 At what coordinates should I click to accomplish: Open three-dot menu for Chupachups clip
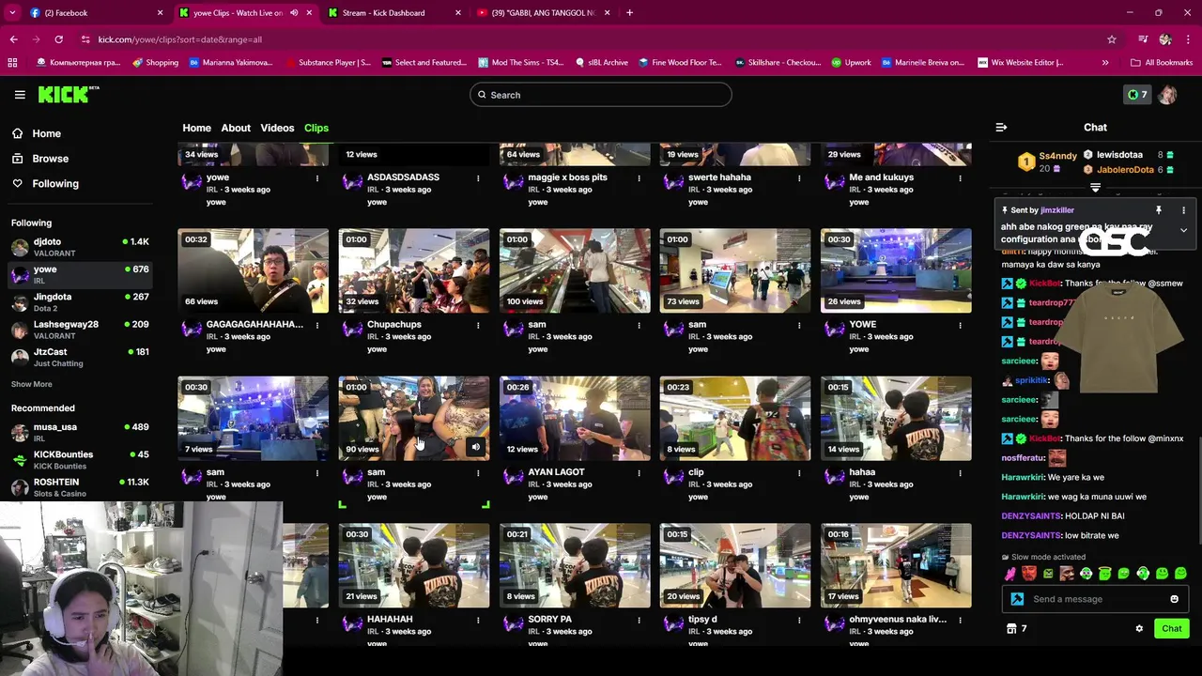click(x=478, y=325)
